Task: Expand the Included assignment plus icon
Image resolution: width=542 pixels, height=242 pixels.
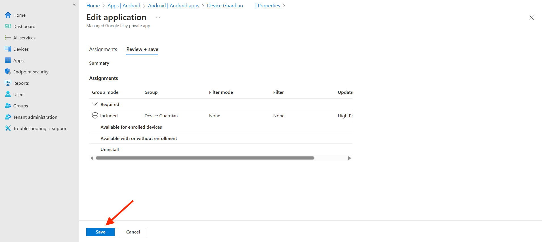Action: (x=95, y=116)
